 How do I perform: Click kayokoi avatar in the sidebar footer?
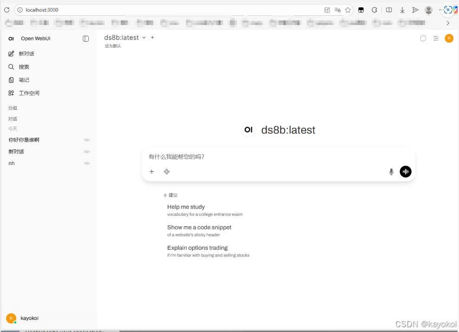click(x=11, y=318)
